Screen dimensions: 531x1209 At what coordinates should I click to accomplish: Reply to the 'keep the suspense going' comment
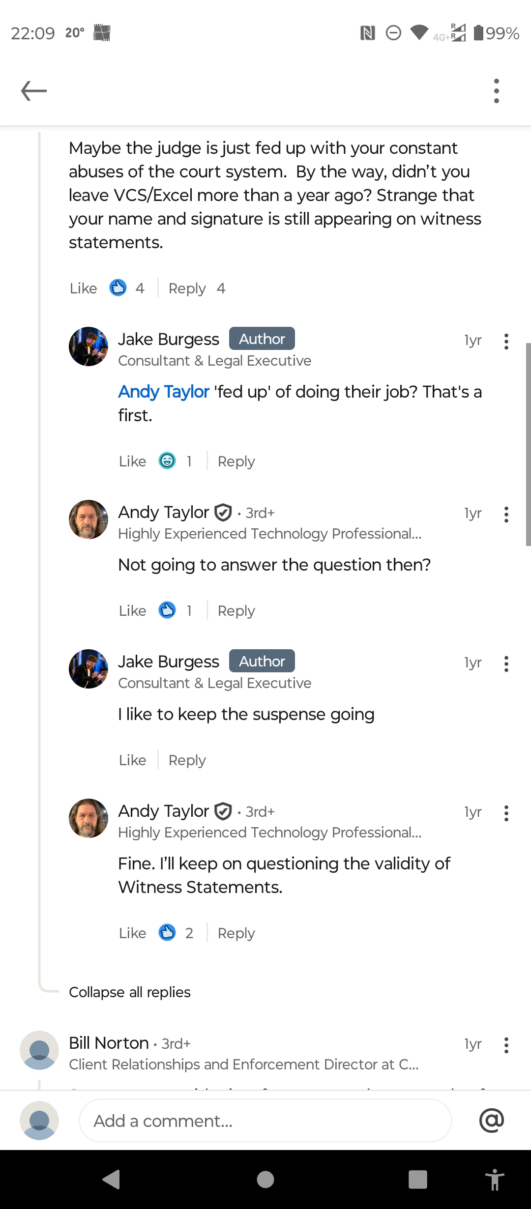(x=187, y=760)
